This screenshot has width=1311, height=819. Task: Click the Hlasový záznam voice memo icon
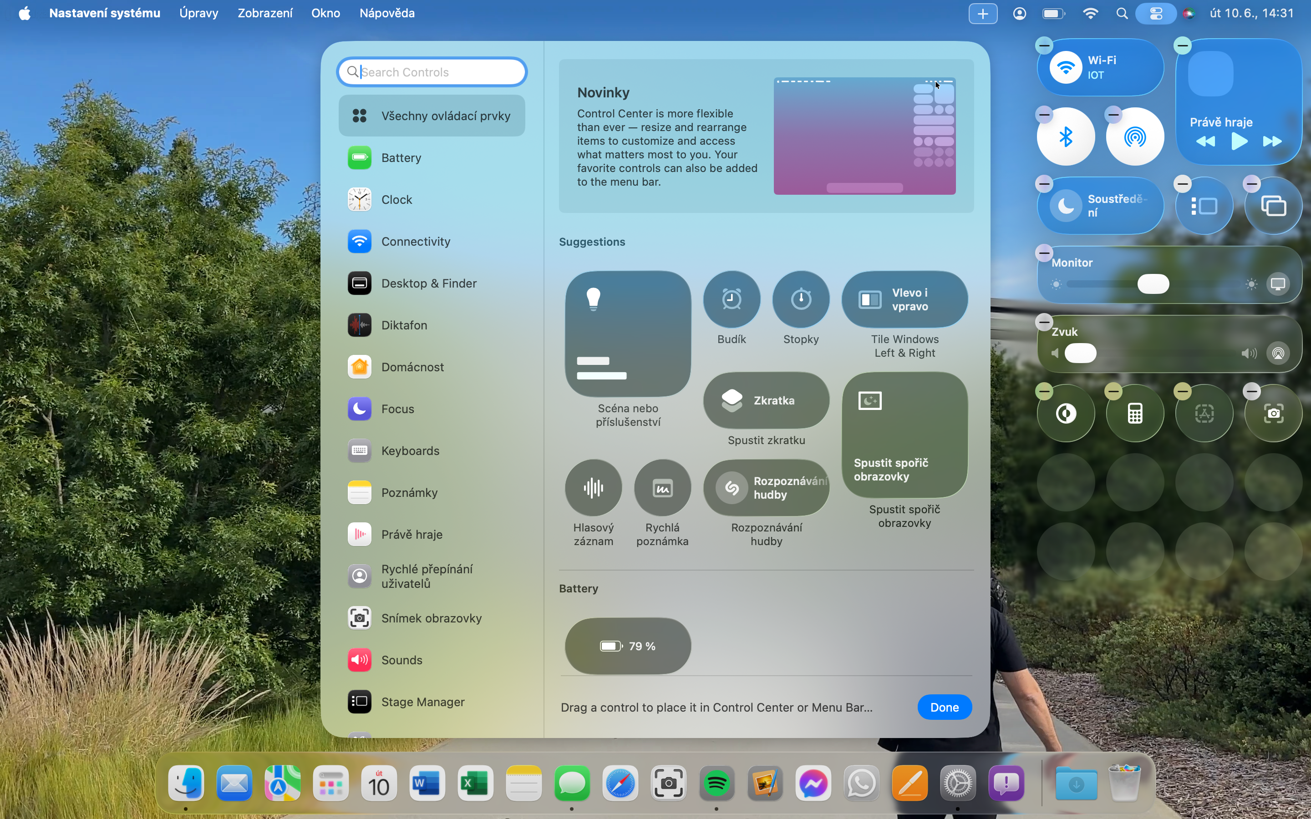click(593, 487)
